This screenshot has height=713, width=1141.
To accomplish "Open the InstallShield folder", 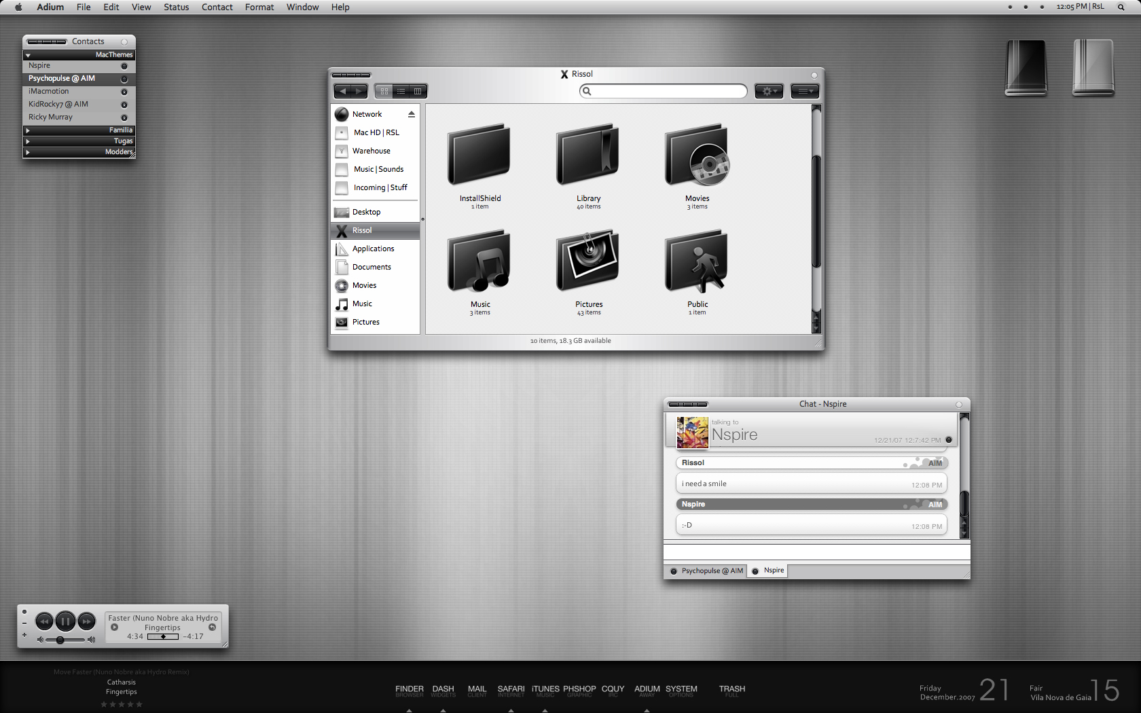I will (479, 154).
